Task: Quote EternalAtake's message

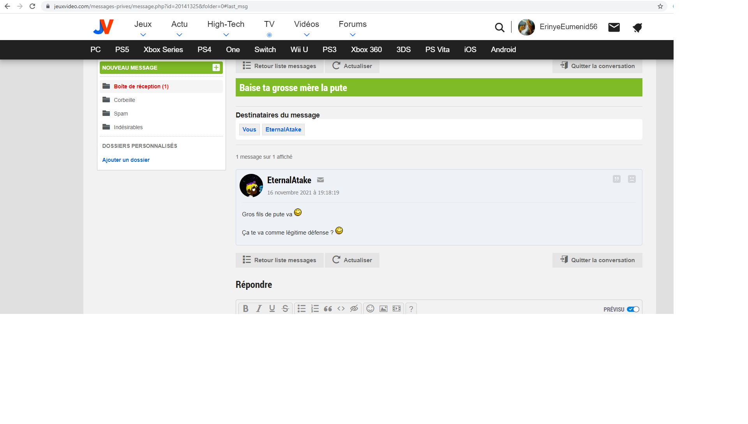Action: pyautogui.click(x=617, y=179)
